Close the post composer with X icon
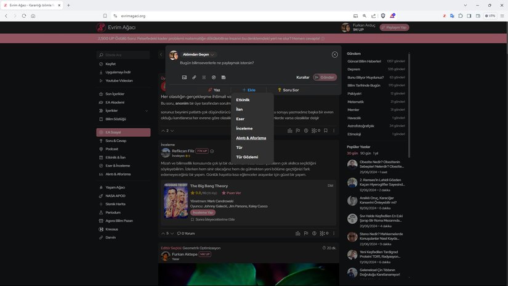Viewport: 508px width, 286px height. click(x=335, y=54)
